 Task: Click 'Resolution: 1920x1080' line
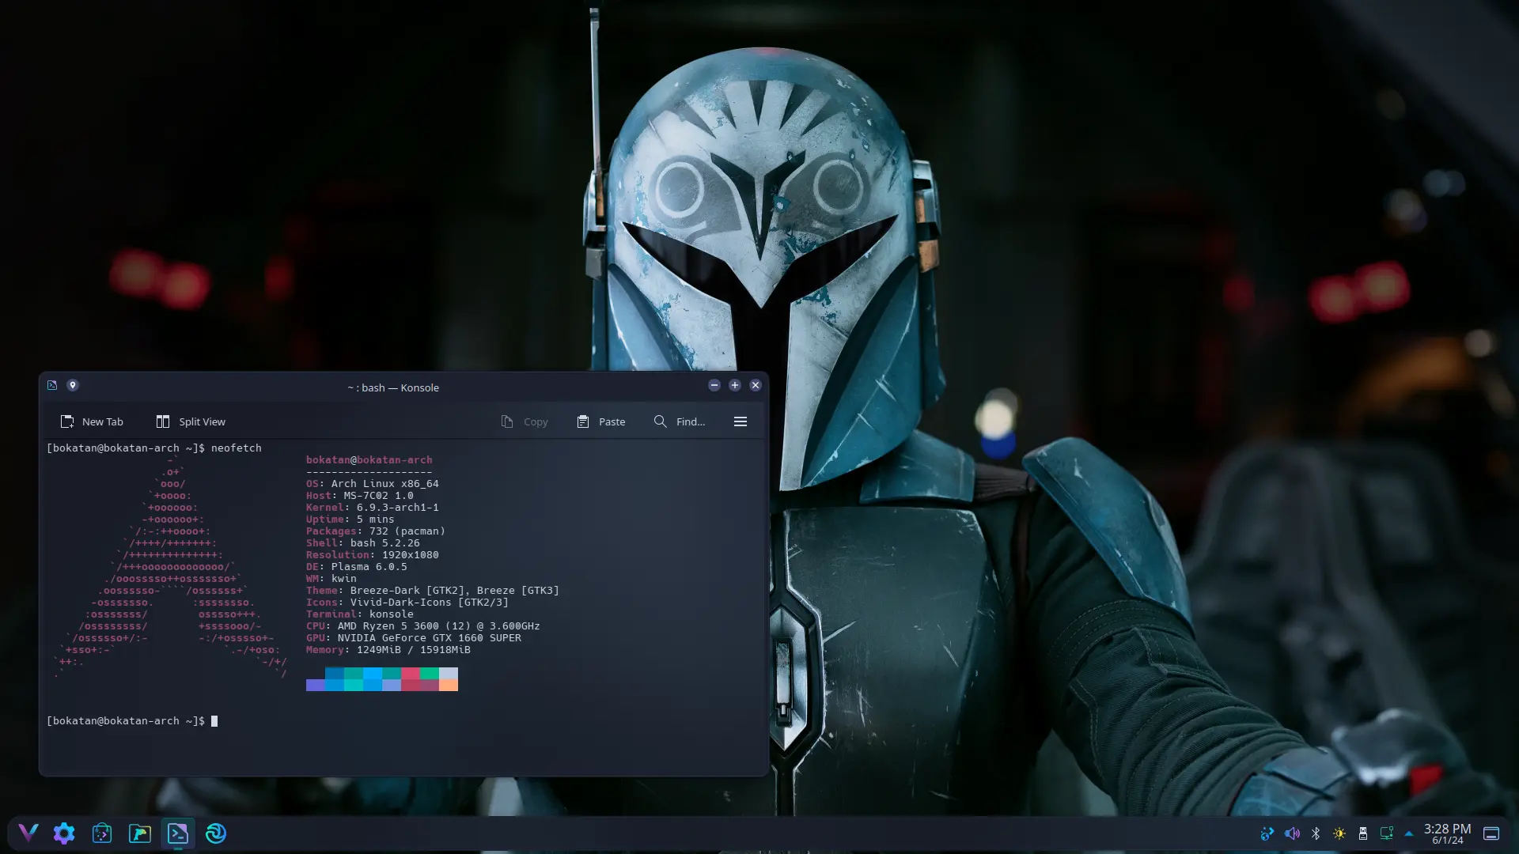[x=373, y=555]
